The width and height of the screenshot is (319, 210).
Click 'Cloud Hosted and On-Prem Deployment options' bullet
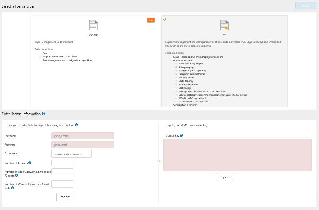pyautogui.click(x=198, y=57)
